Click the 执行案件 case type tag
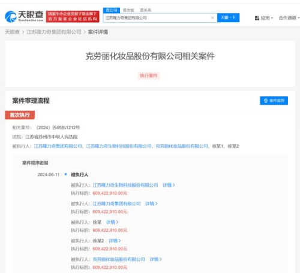Image resolution: width=300 pixels, height=273 pixels. tap(149, 75)
